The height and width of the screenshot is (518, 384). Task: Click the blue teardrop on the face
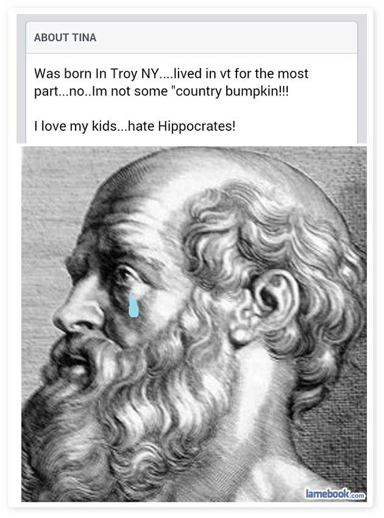(x=133, y=305)
